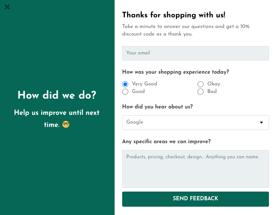Click the nerd face emoji
This screenshot has width=275, height=215.
point(66,124)
